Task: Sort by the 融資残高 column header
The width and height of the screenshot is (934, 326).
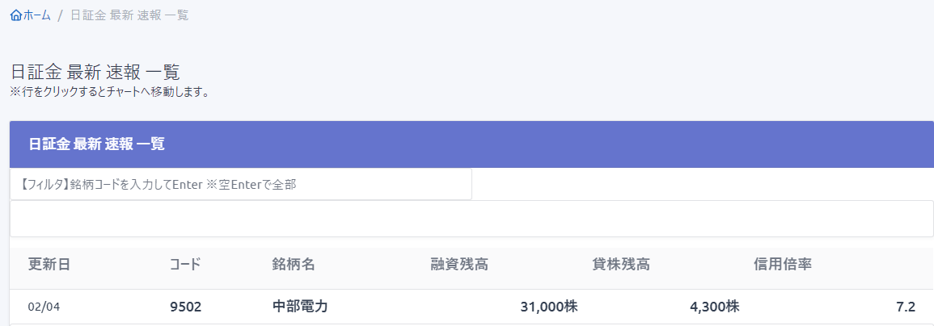Action: [459, 264]
